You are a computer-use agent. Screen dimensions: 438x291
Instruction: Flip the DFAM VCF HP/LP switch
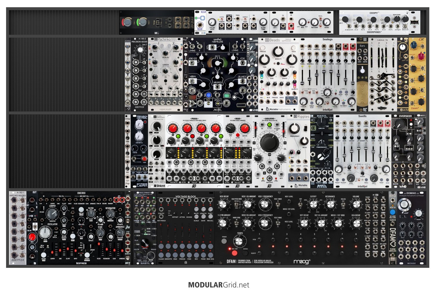301,204
